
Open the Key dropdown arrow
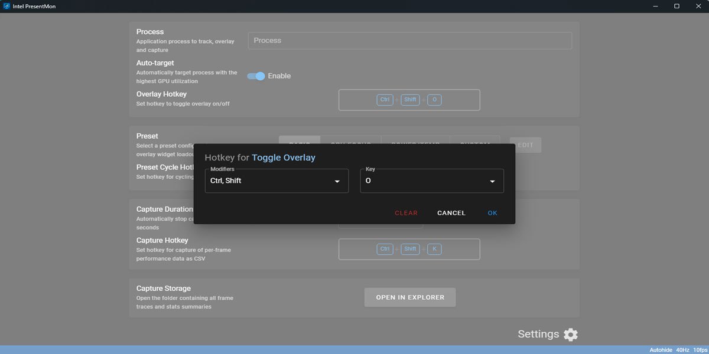[x=492, y=181]
